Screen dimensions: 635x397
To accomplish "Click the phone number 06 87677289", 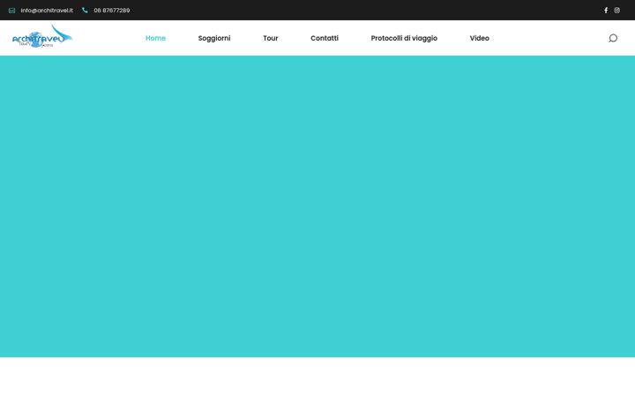I will [x=112, y=11].
